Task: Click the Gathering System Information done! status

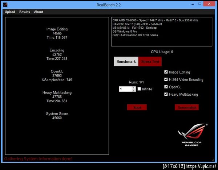Action: point(38,159)
